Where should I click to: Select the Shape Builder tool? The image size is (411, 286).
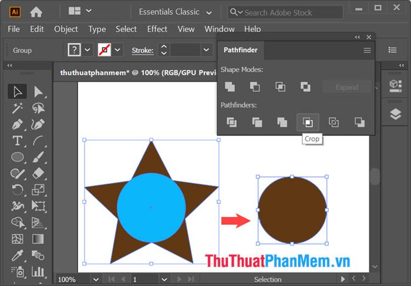pos(17,223)
